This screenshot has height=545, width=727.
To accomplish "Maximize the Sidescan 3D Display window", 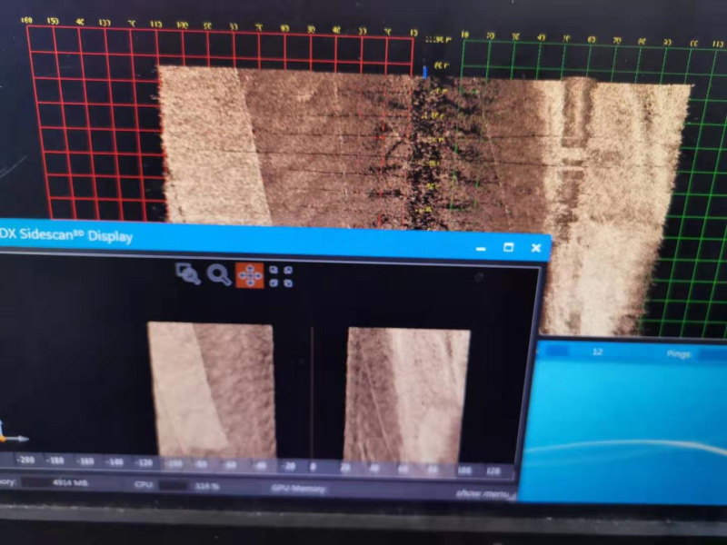I will [508, 247].
